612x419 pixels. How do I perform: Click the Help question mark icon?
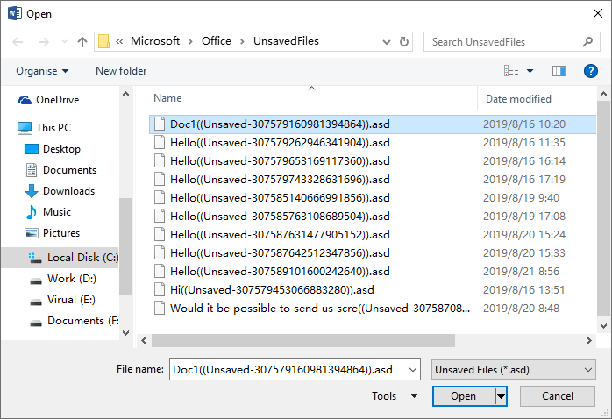(x=590, y=71)
